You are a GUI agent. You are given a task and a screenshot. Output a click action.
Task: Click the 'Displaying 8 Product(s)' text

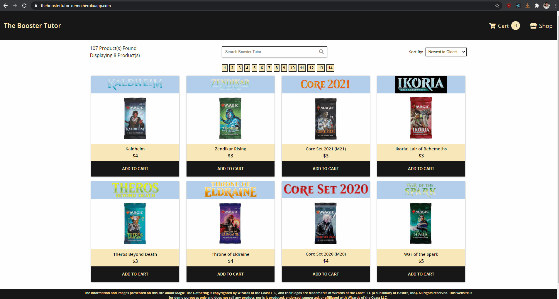pos(115,55)
